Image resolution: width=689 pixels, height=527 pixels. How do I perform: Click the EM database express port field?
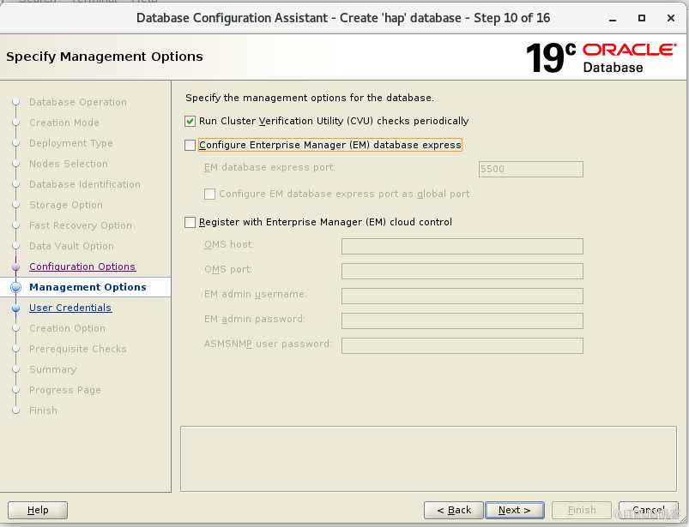[x=531, y=169]
